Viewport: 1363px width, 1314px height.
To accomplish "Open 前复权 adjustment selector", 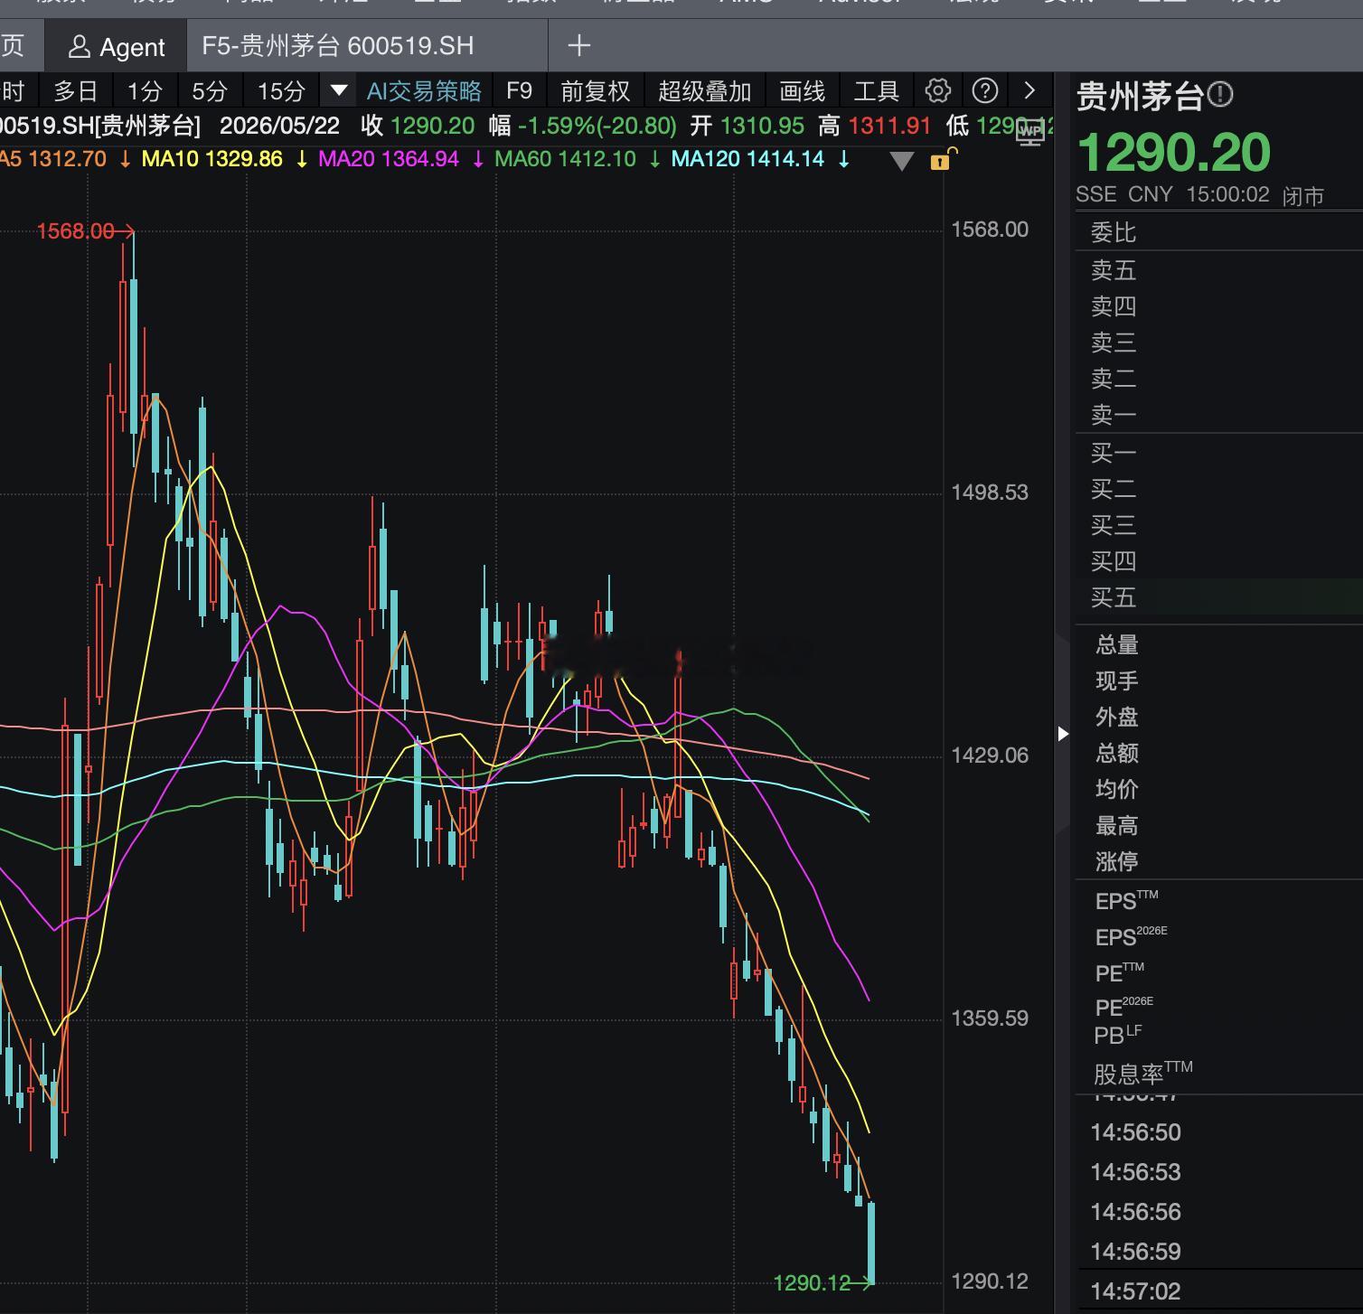I will click(x=595, y=91).
